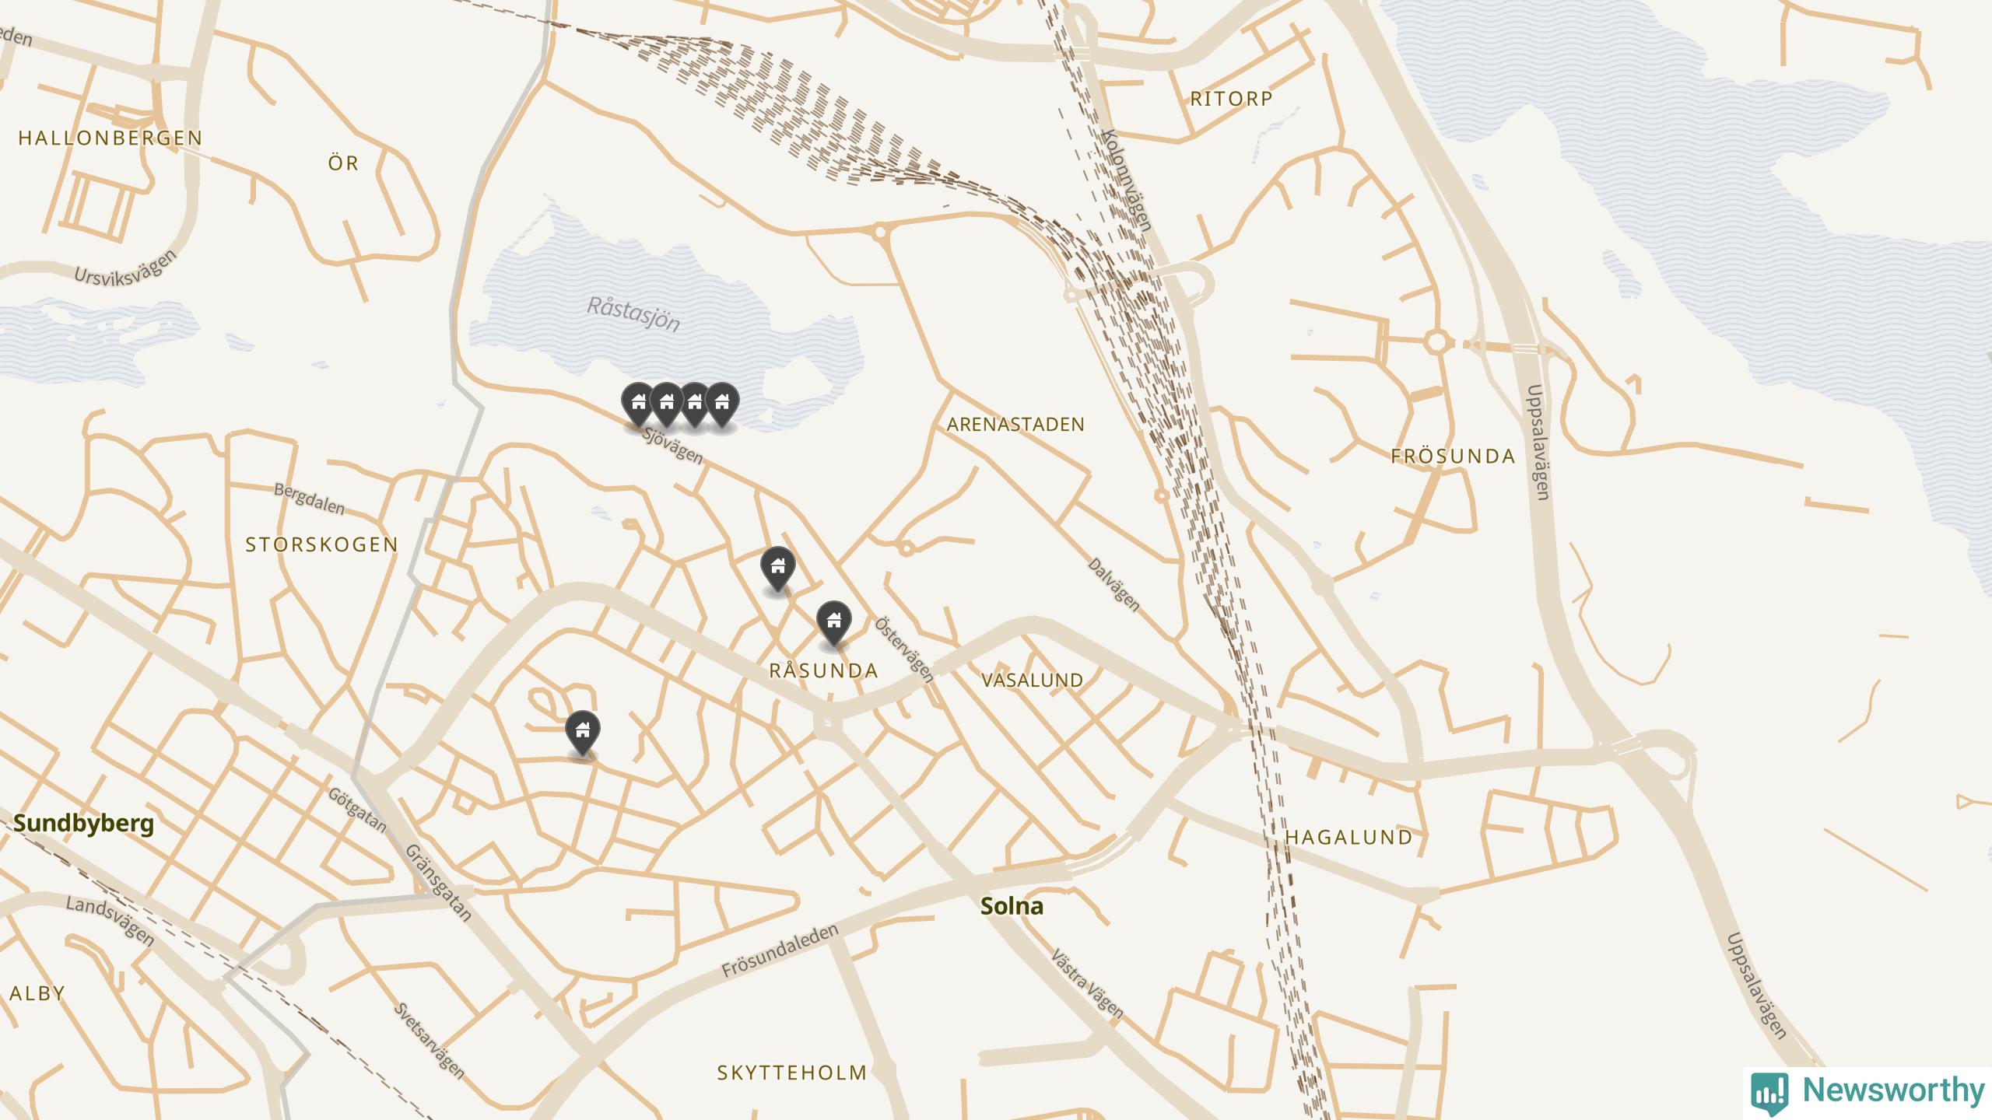Select the house marker just above Råsunda label
1992x1120 pixels.
(834, 622)
